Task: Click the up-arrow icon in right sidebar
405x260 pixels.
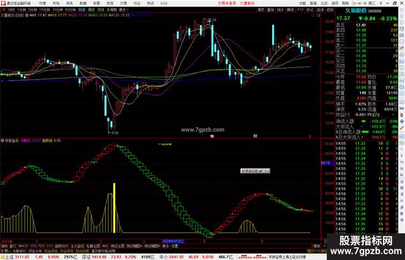Action: coord(402,16)
